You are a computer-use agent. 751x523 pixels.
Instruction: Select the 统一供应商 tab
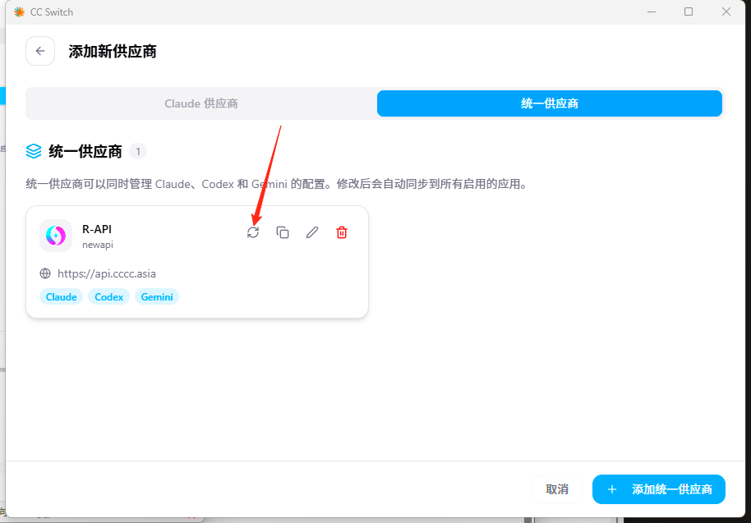(550, 103)
